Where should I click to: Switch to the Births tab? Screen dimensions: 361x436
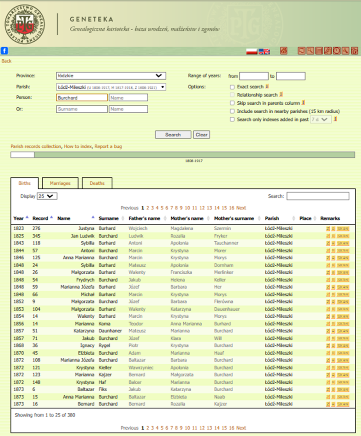tap(24, 183)
